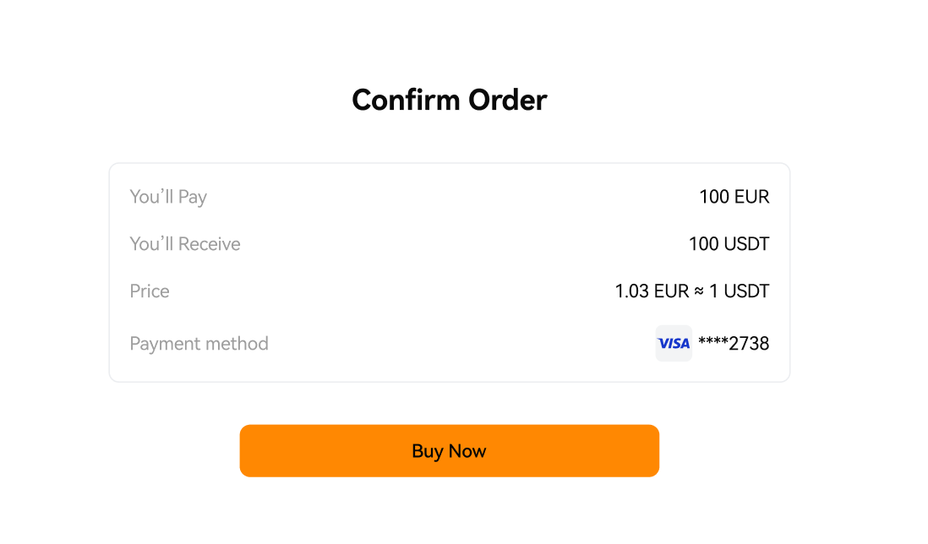
Task: Click the word Order in the title
Action: coord(507,100)
